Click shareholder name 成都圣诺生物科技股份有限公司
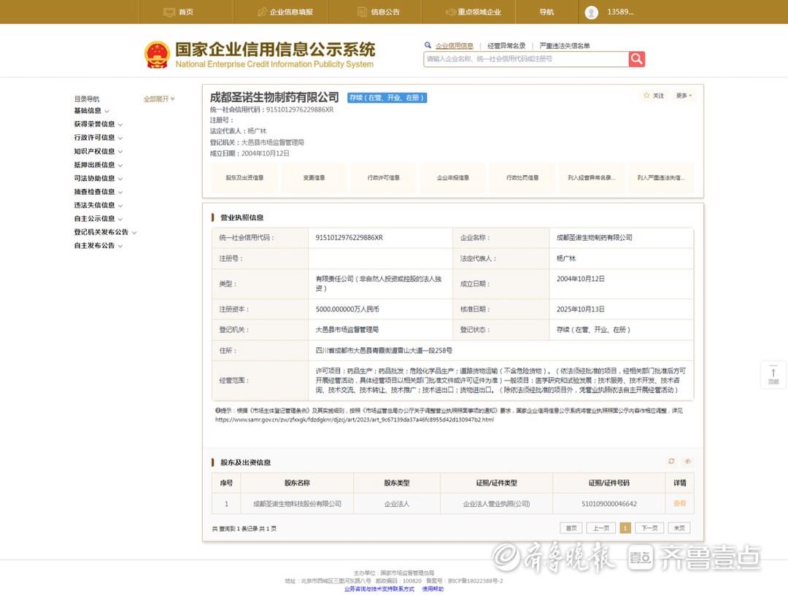Image resolution: width=788 pixels, height=601 pixels. 297,503
